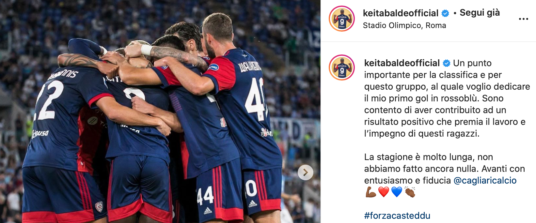This screenshot has width=536, height=223.
Task: Click the red heart emoji
Action: click(x=384, y=192)
